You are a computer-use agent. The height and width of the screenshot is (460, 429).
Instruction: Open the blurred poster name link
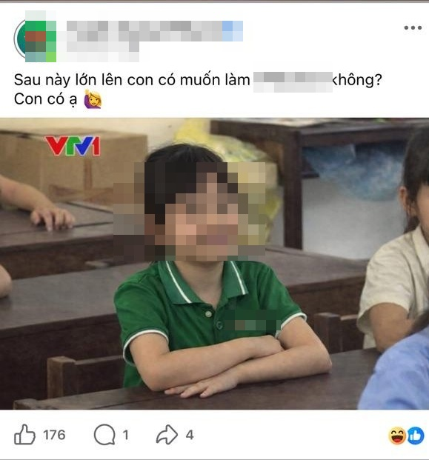coord(155,31)
